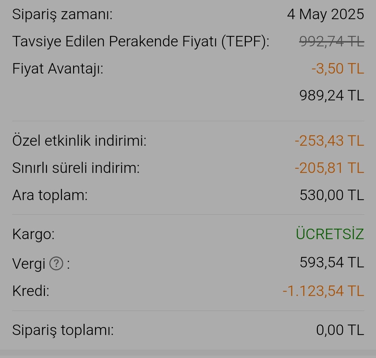Select the Sipariş toplamı label
The width and height of the screenshot is (376, 358).
[x=63, y=330]
